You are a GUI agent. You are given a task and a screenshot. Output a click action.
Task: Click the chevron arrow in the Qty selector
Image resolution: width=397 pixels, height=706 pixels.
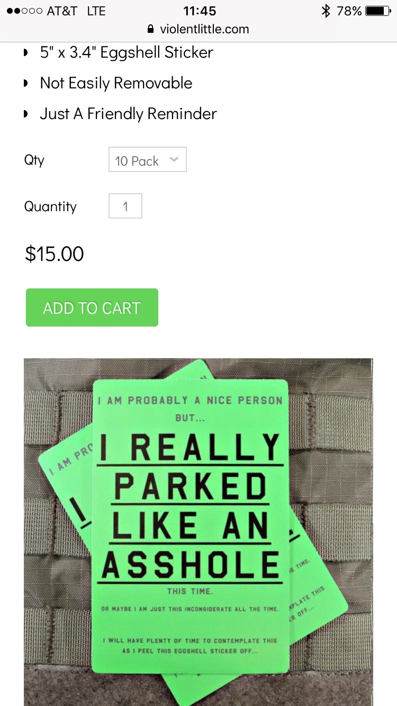pos(174,159)
